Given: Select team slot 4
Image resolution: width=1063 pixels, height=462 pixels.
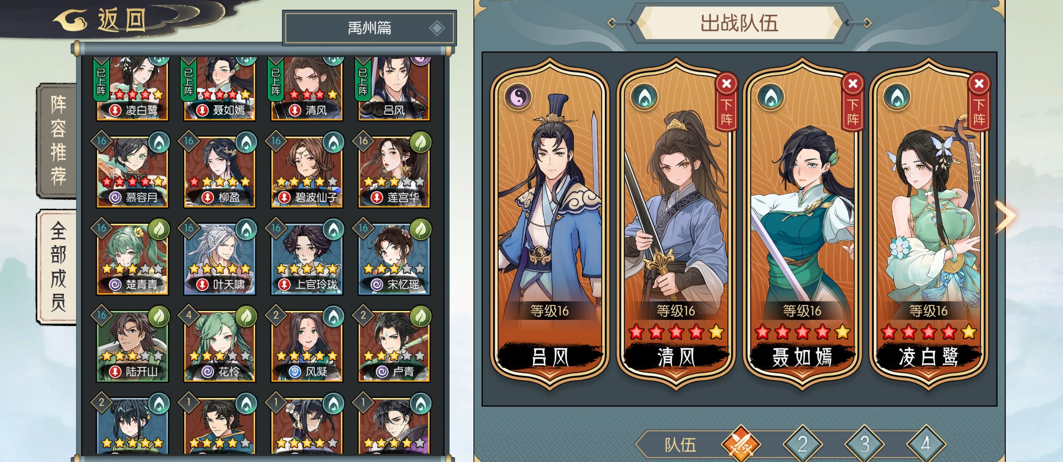Looking at the screenshot, I should (x=925, y=445).
